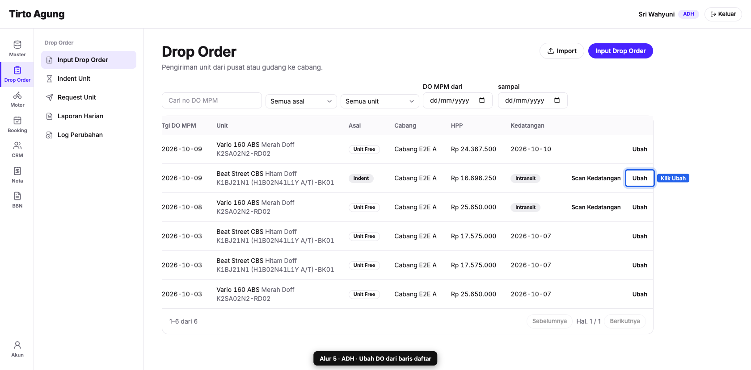Open the BBN document icon

tap(17, 200)
